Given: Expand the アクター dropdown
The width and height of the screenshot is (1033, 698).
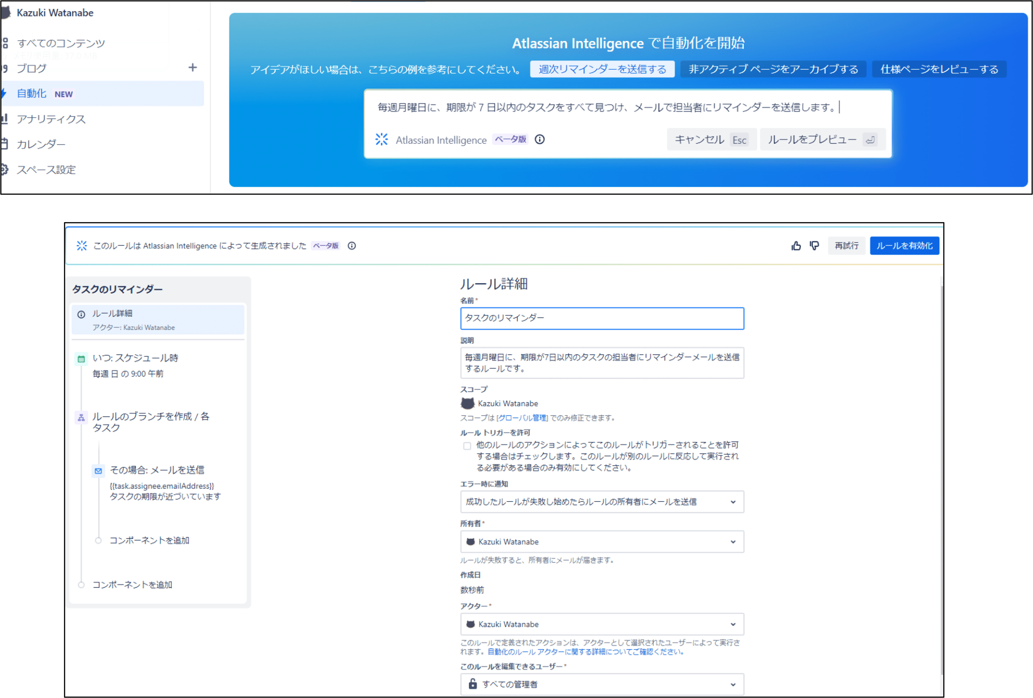Looking at the screenshot, I should point(601,625).
